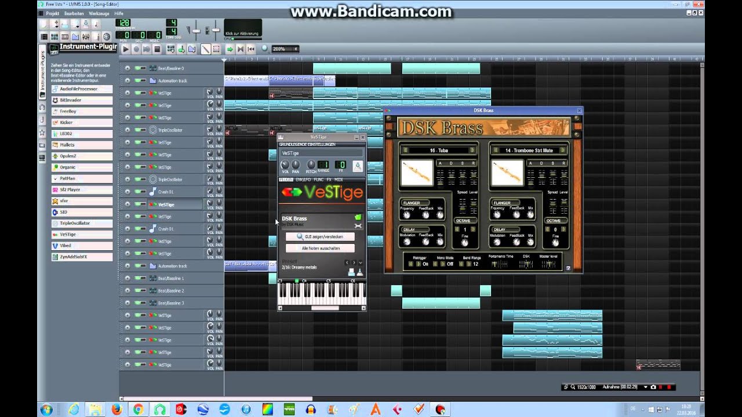Start song playback with the play button

(126, 49)
